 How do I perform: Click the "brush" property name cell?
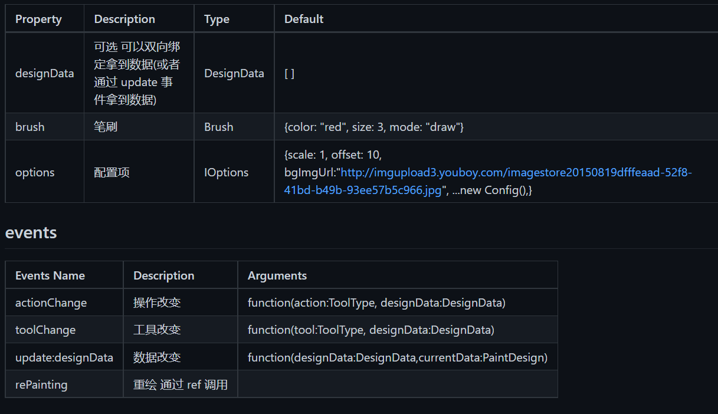pos(29,127)
